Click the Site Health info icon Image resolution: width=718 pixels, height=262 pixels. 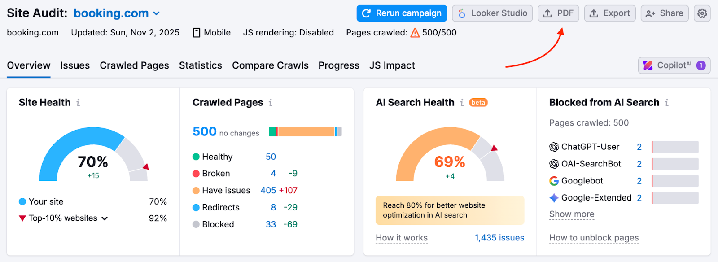click(78, 103)
